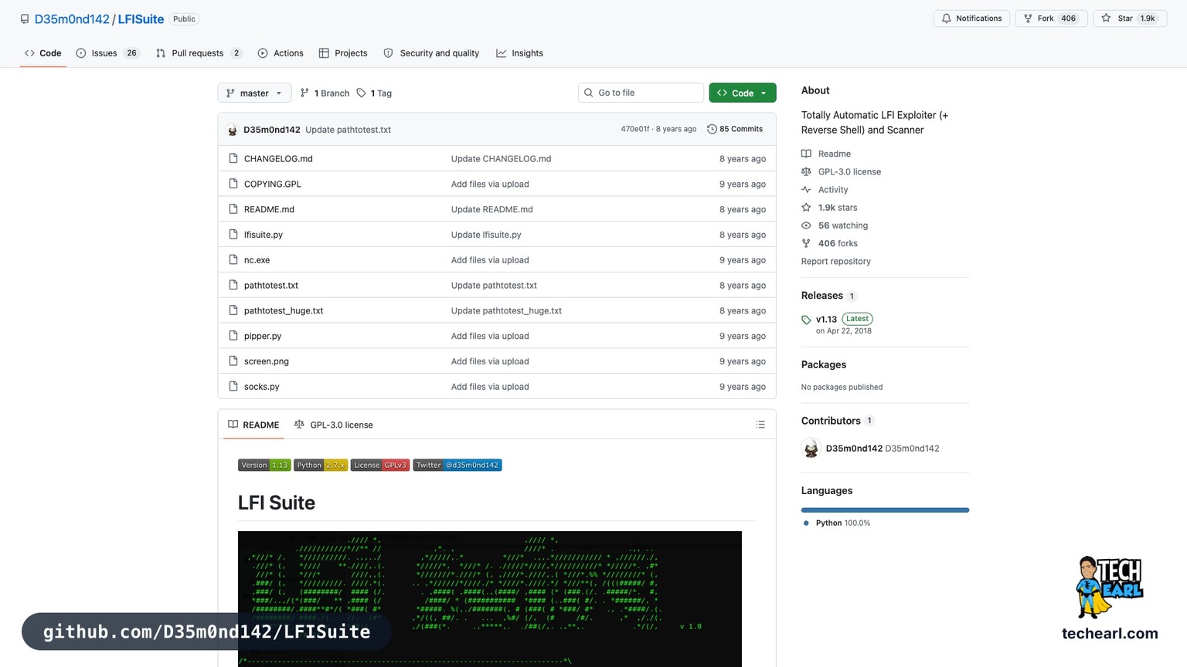Open the Code tab
Viewport: 1187px width, 667px height.
[43, 53]
